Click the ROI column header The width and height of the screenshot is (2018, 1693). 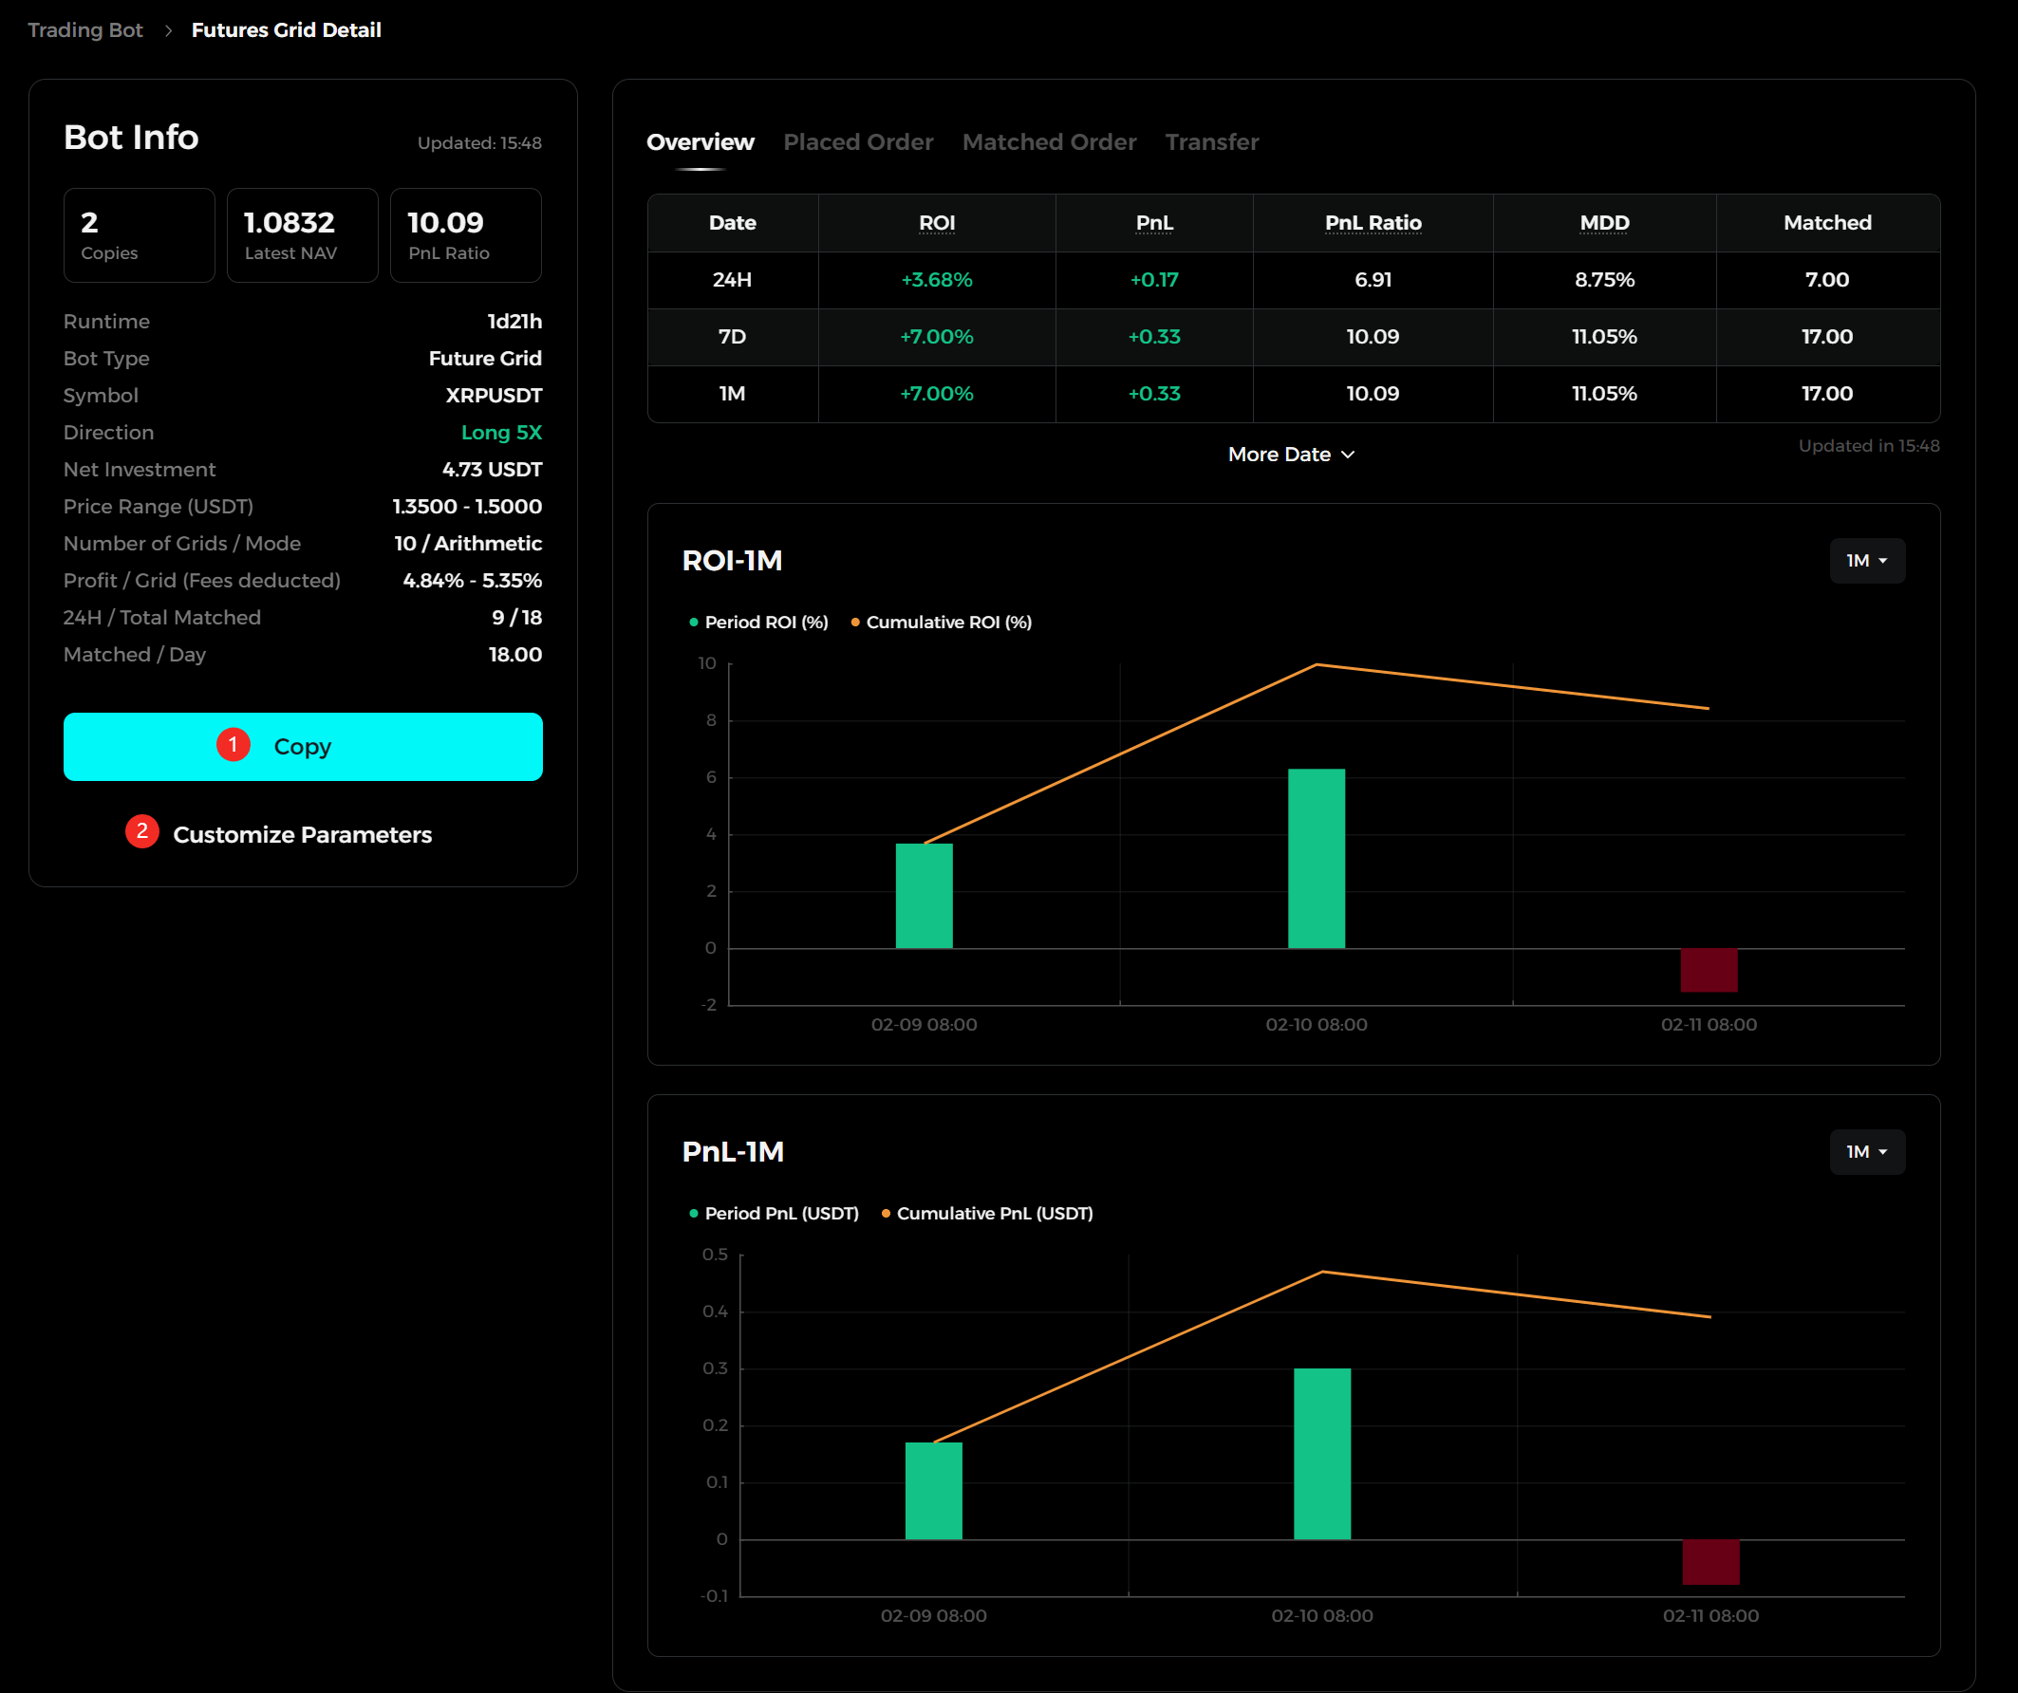937,223
